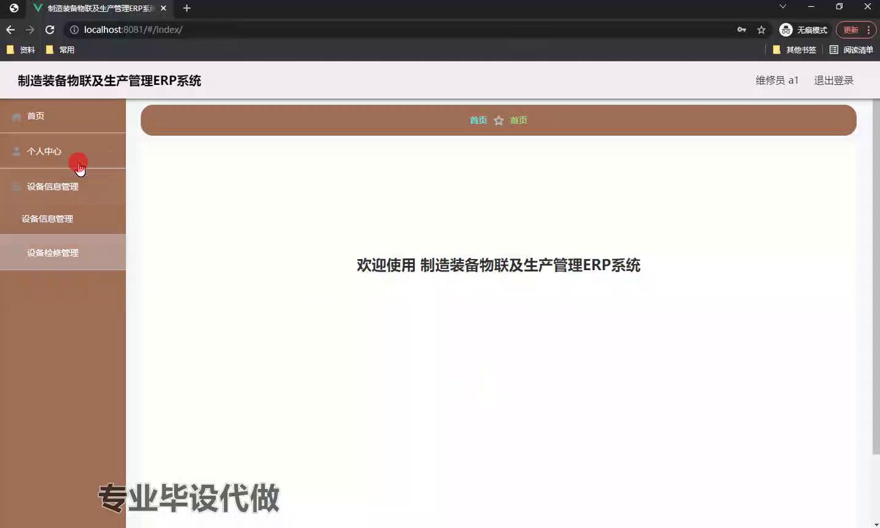Open the 无痕模式 incognito profile icon
This screenshot has height=528, width=880.
[786, 30]
